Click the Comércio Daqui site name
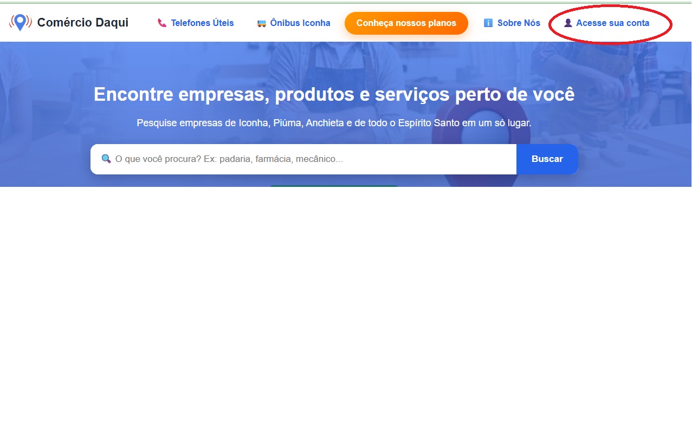This screenshot has width=692, height=429. pos(83,23)
